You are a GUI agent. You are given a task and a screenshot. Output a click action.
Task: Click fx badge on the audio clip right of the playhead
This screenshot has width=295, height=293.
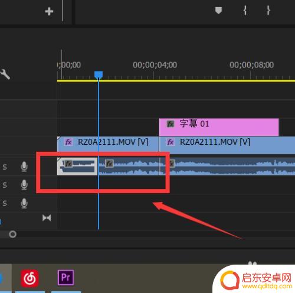pyautogui.click(x=109, y=164)
